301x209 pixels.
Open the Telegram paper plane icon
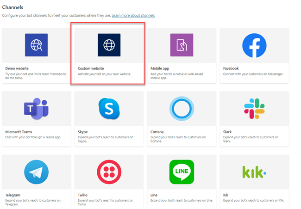(36, 172)
